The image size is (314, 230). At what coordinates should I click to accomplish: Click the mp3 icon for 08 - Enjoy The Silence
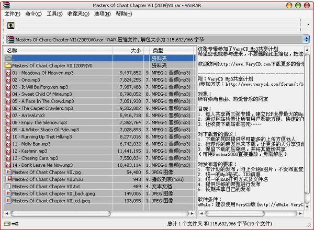pos(8,122)
